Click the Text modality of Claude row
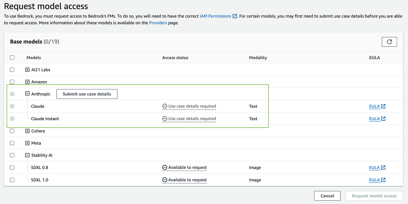 coord(253,106)
